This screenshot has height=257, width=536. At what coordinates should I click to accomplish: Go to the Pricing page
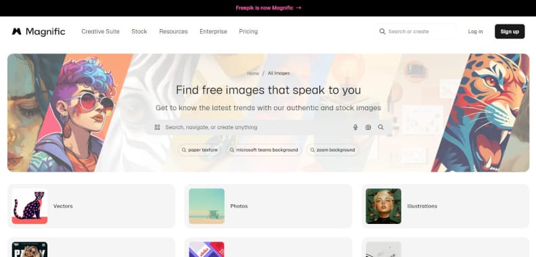(x=248, y=31)
